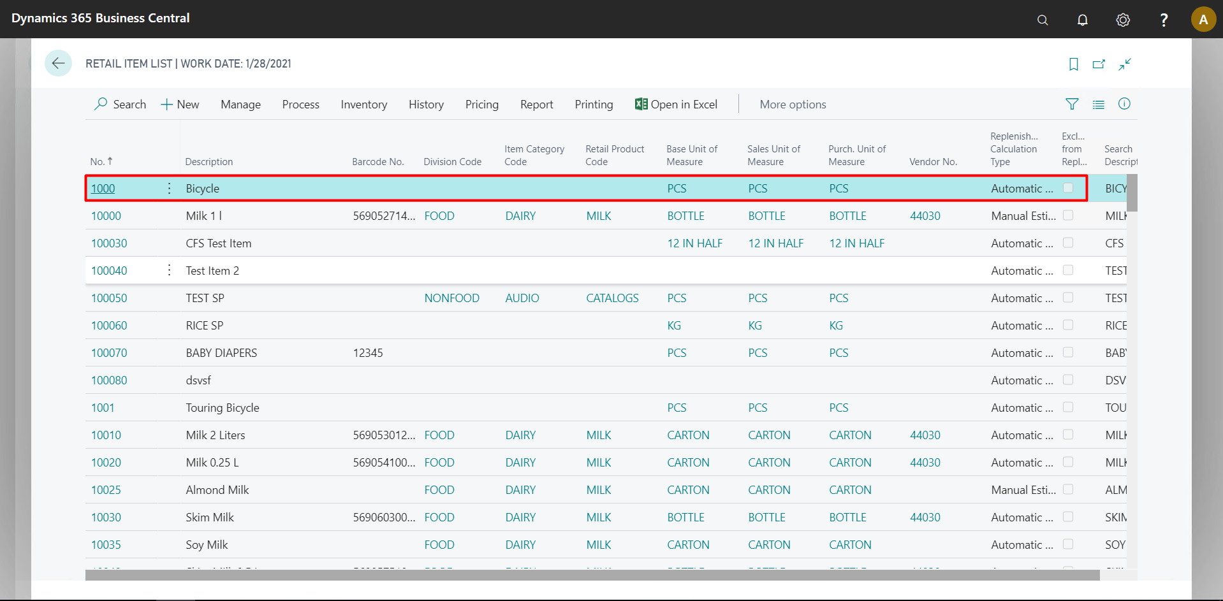Sort by the No. column header

(101, 161)
